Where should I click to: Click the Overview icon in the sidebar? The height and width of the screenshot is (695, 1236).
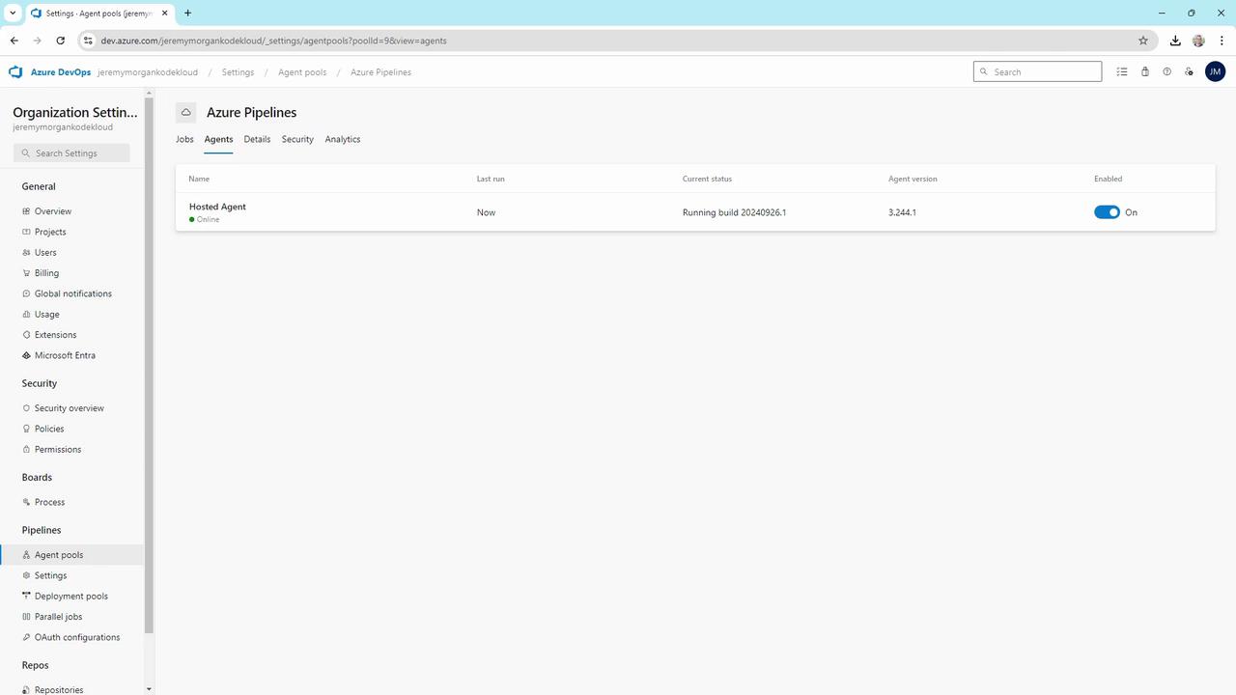point(26,211)
